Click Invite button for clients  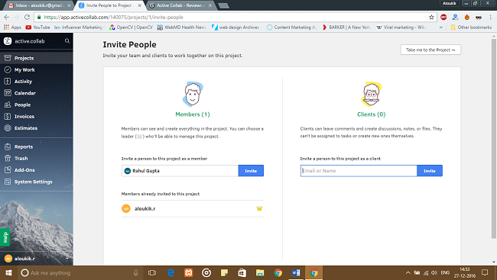point(430,171)
